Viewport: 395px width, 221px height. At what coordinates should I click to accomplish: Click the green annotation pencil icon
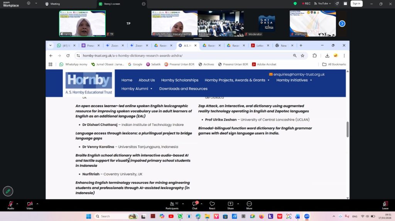[x=8, y=191]
